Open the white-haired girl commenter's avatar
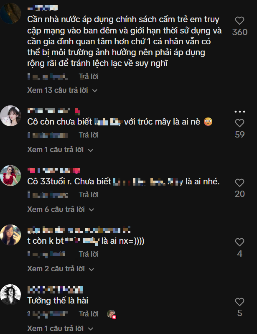The width and height of the screenshot is (257, 334). pyautogui.click(x=10, y=116)
